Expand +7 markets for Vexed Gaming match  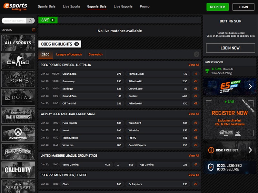[x=195, y=165]
